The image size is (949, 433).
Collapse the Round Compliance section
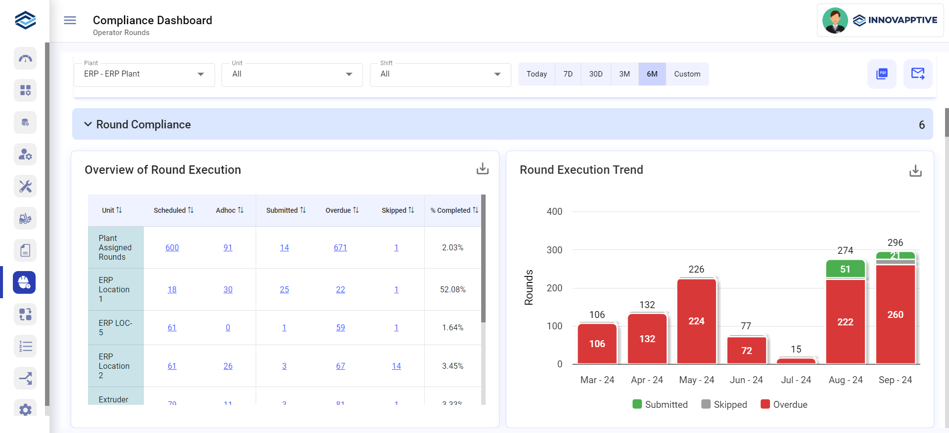pyautogui.click(x=88, y=124)
